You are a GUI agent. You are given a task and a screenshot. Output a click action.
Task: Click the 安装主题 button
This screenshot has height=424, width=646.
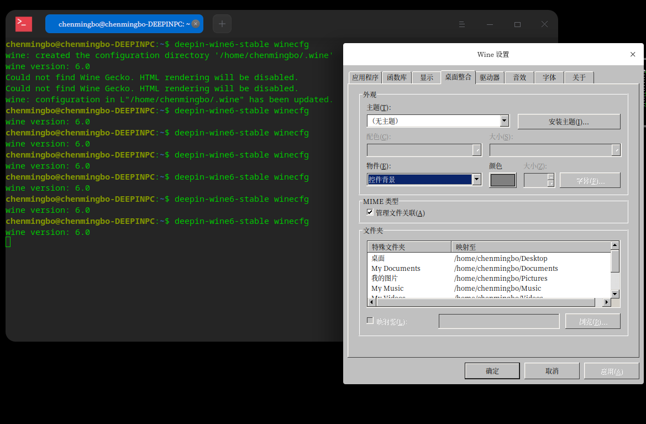pyautogui.click(x=569, y=122)
